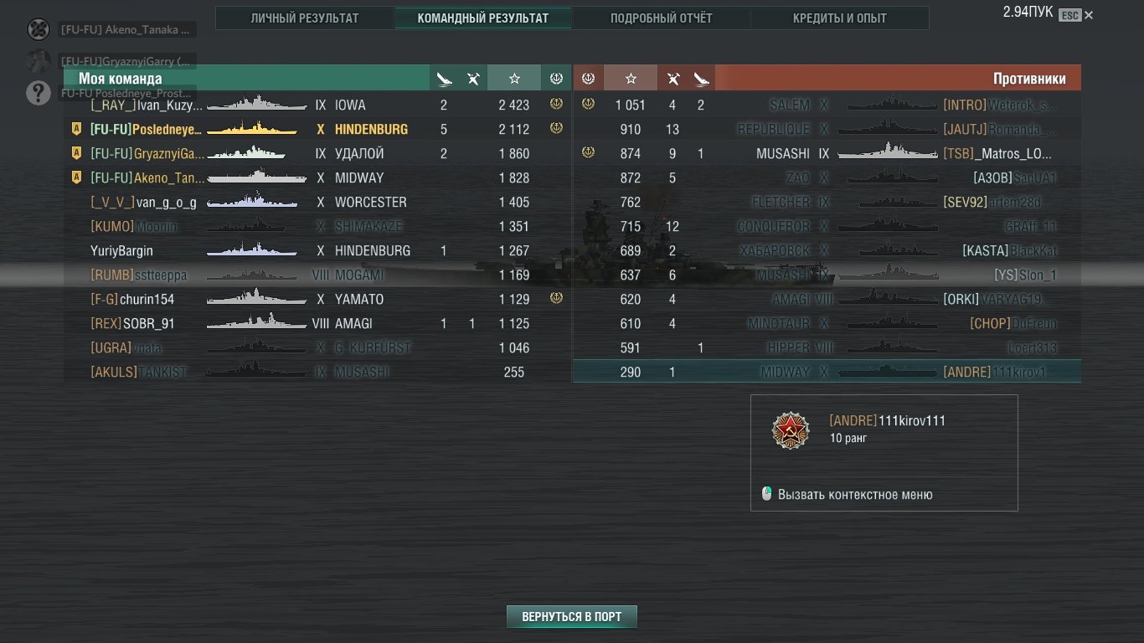Click enemy team's achievements anchor icon header

click(x=588, y=79)
